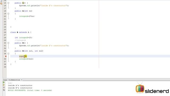Click line number 28 in the gutter
The width and height of the screenshot is (170, 96).
5,38
